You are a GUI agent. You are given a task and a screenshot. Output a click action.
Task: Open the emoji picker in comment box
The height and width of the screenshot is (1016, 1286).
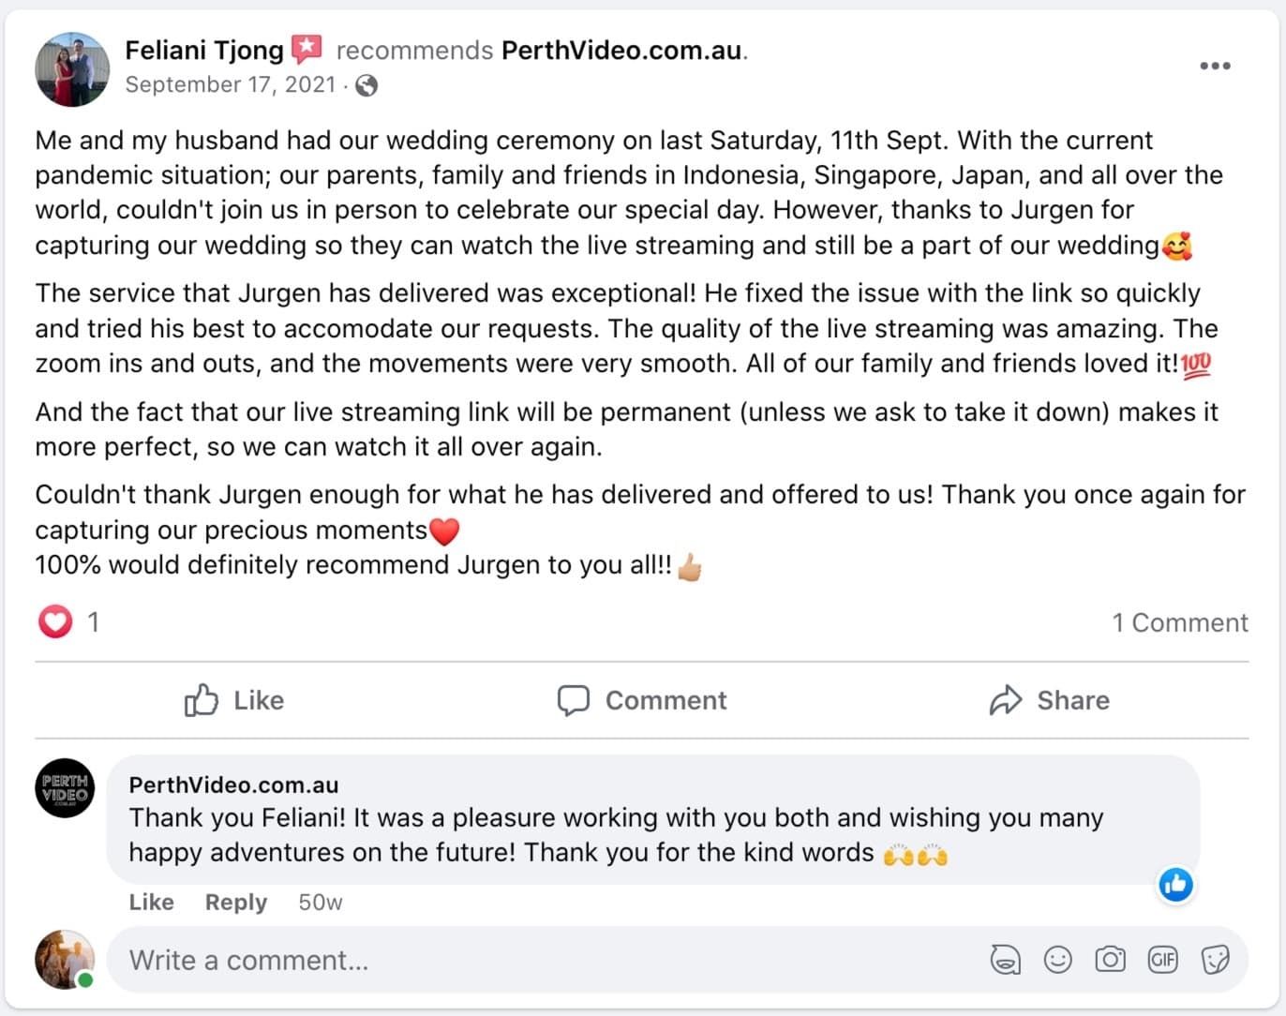(x=1057, y=960)
